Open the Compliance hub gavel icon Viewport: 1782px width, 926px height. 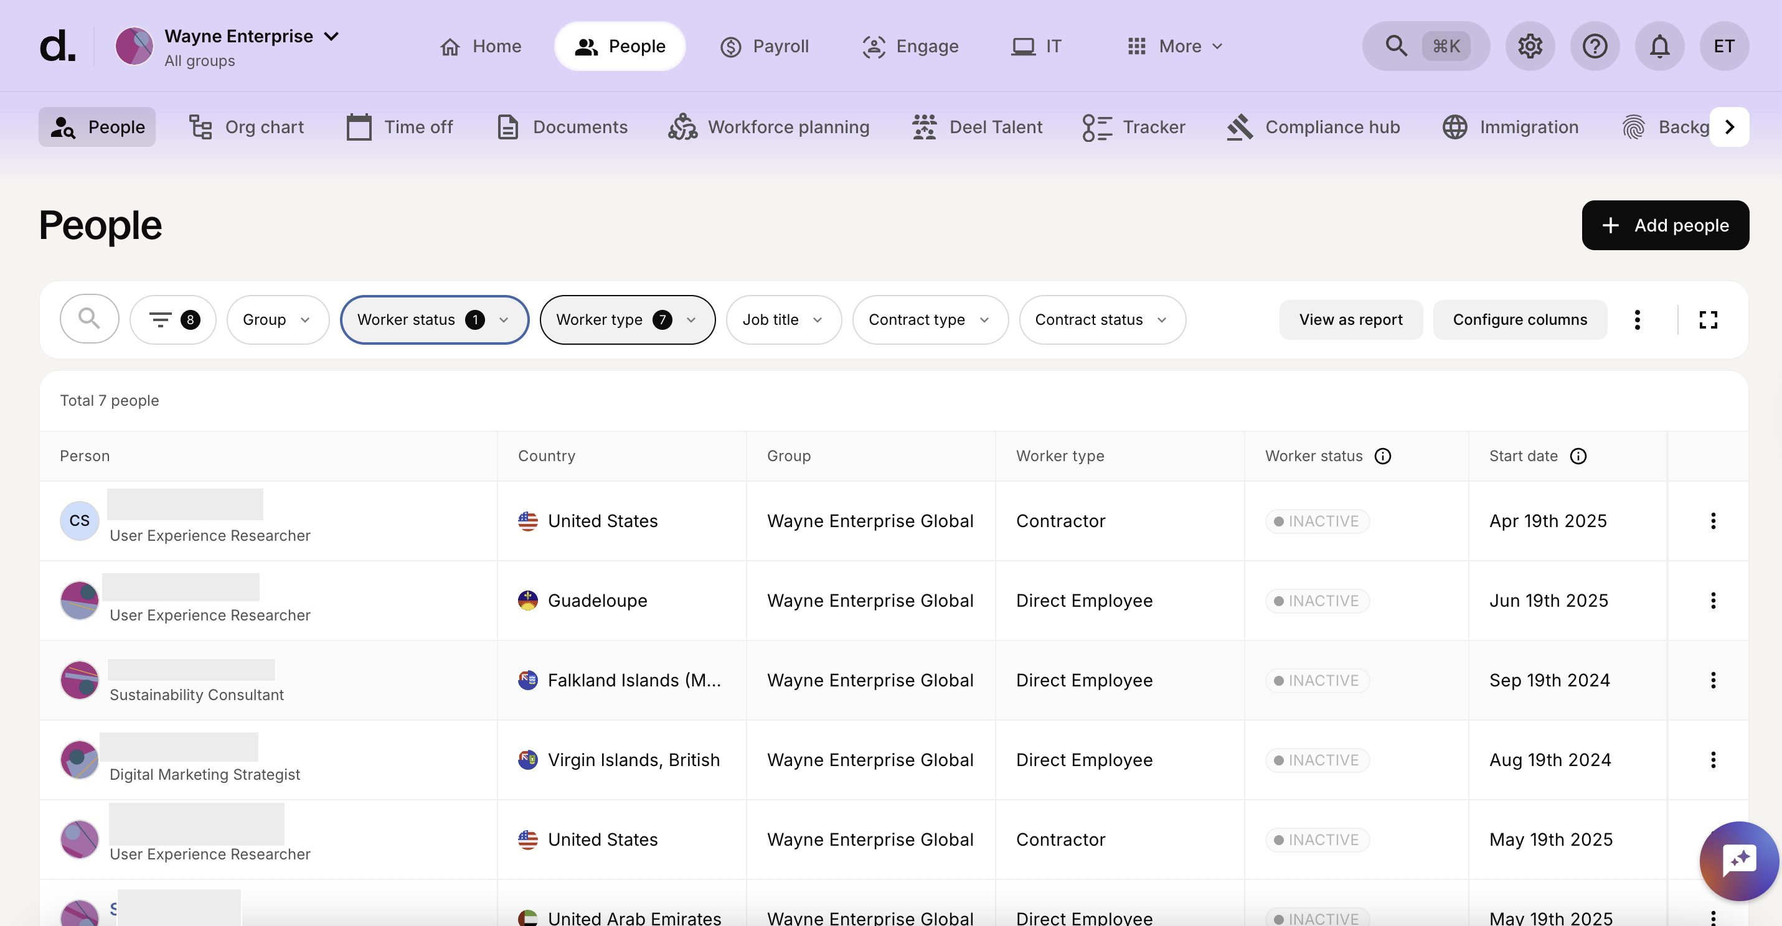pos(1239,126)
